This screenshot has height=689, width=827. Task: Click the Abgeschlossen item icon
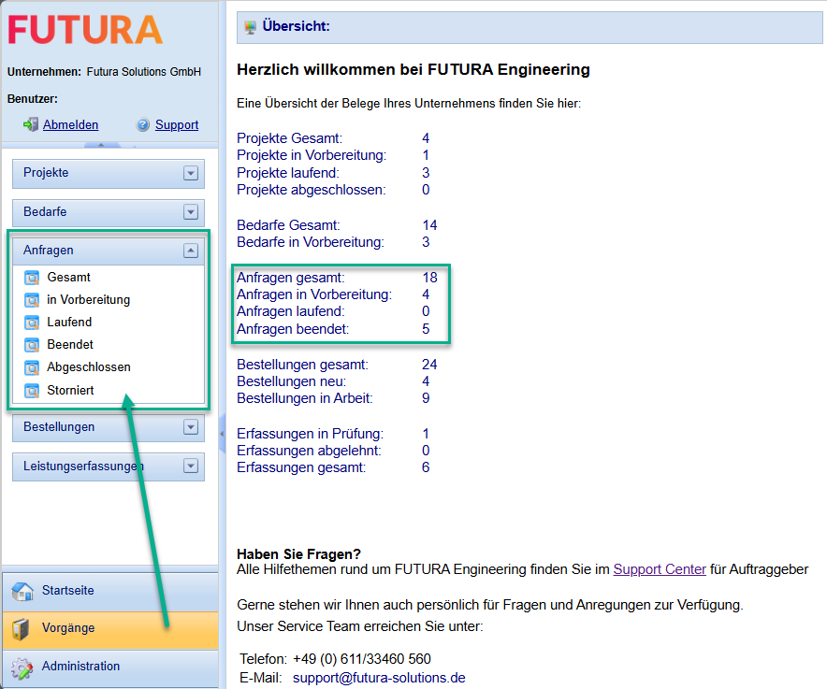tap(33, 367)
